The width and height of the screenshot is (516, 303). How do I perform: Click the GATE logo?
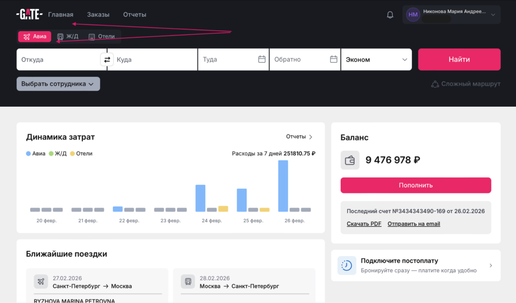(x=29, y=14)
